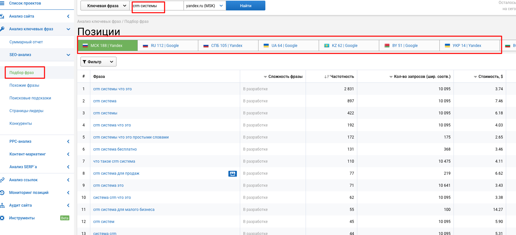This screenshot has height=235, width=516.
Task: Click the shop icon in crm система для продаж row
Action: pyautogui.click(x=233, y=174)
